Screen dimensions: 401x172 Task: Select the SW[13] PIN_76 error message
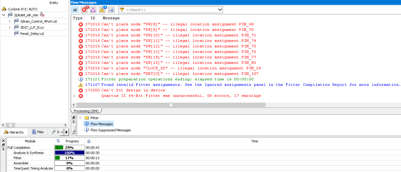[179, 52]
